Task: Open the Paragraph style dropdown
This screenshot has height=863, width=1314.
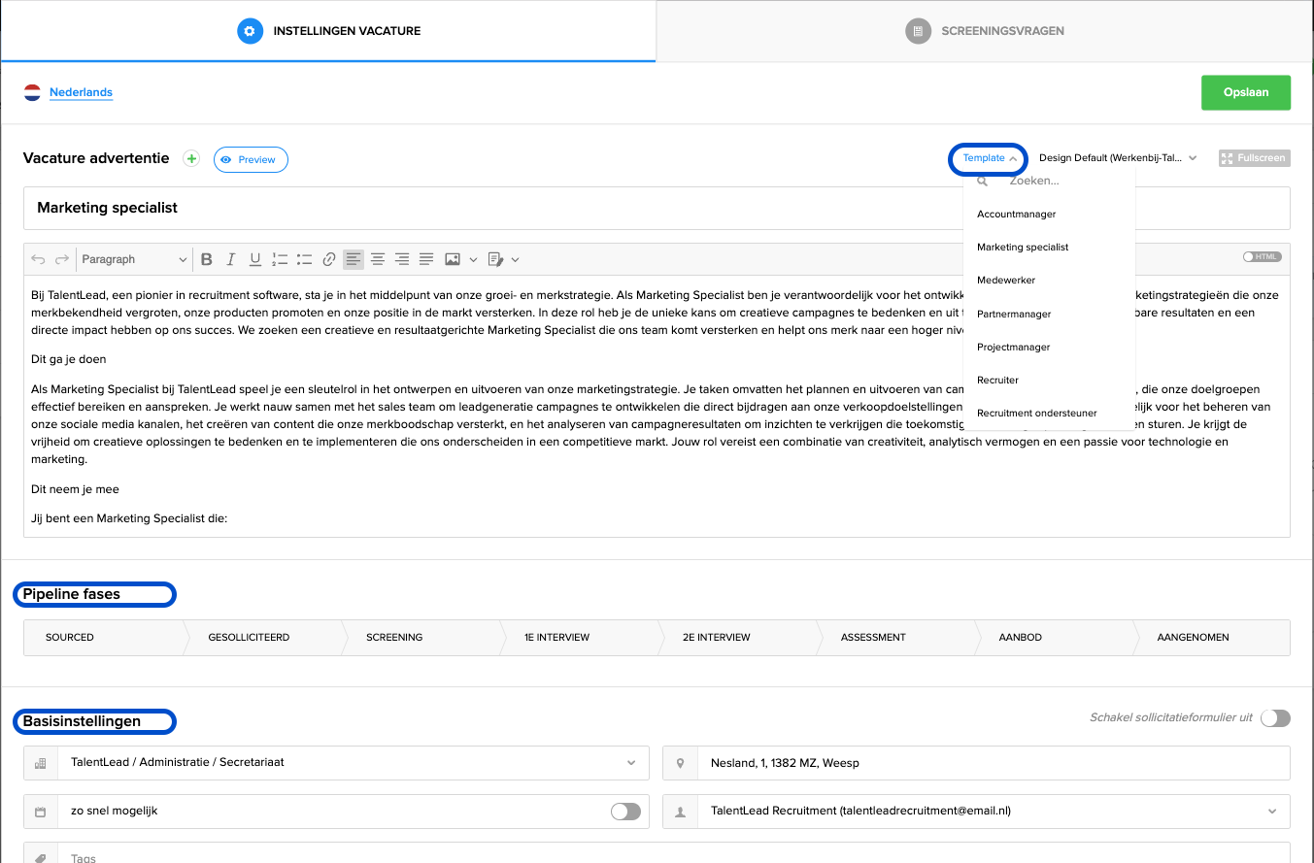Action: coord(134,259)
